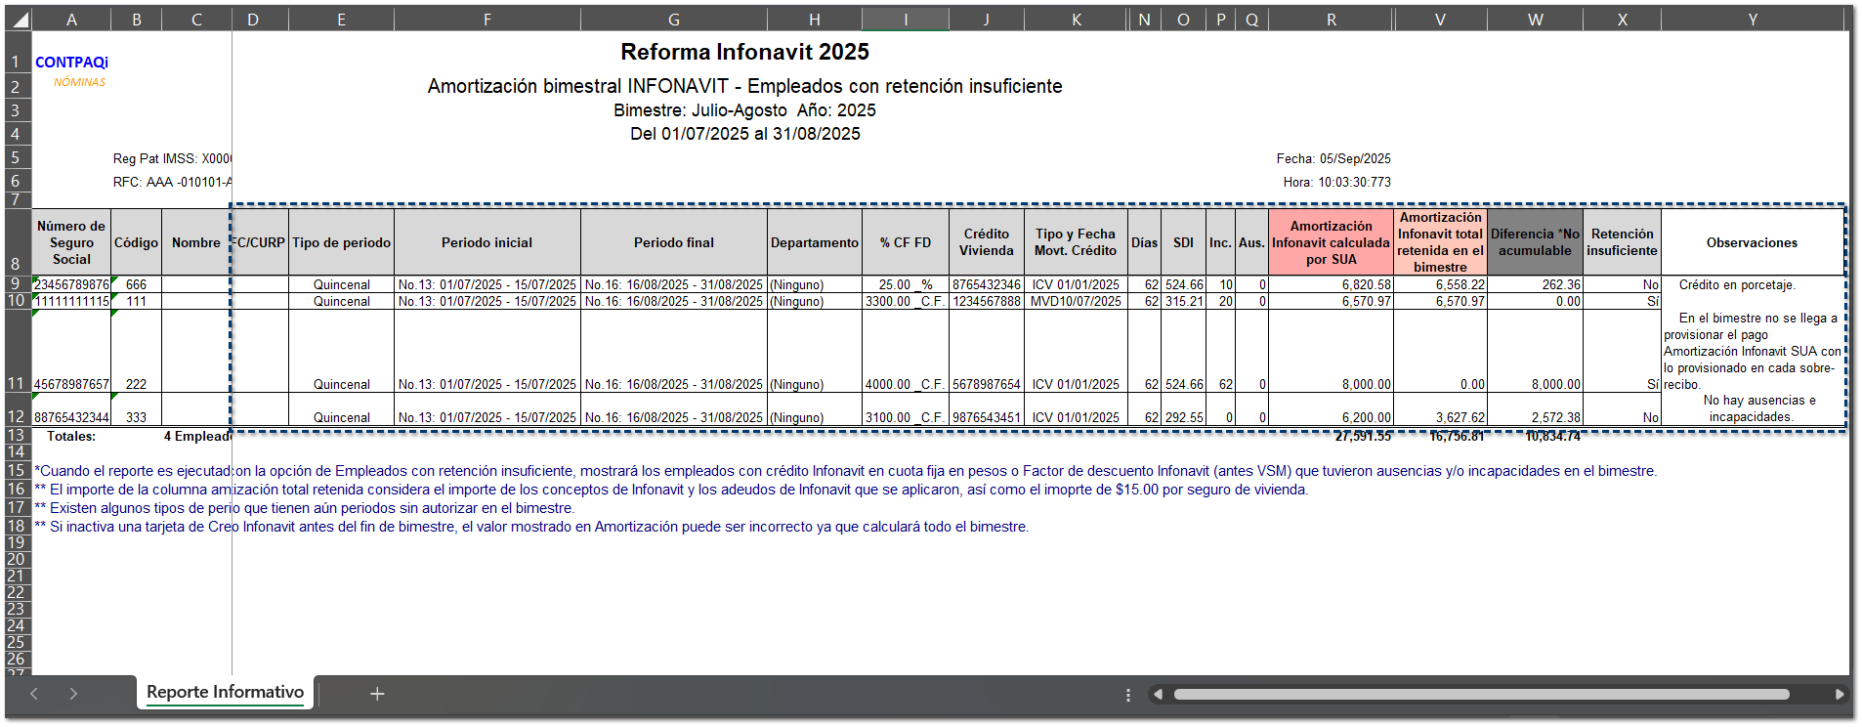Click the horizontal scrollbar left arrow

point(1158,695)
